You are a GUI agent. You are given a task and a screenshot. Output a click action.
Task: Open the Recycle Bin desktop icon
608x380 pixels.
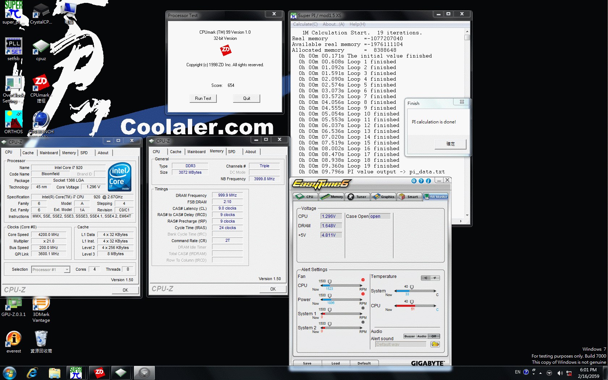pyautogui.click(x=41, y=342)
